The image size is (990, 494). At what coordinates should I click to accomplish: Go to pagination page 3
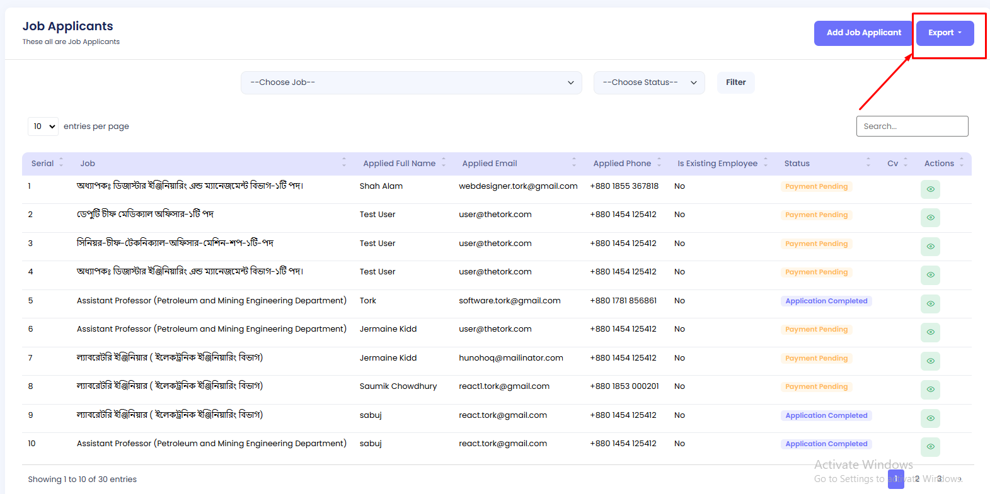tap(939, 479)
